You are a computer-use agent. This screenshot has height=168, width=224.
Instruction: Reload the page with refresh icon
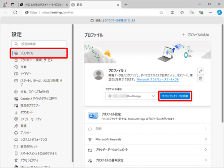[15, 13]
